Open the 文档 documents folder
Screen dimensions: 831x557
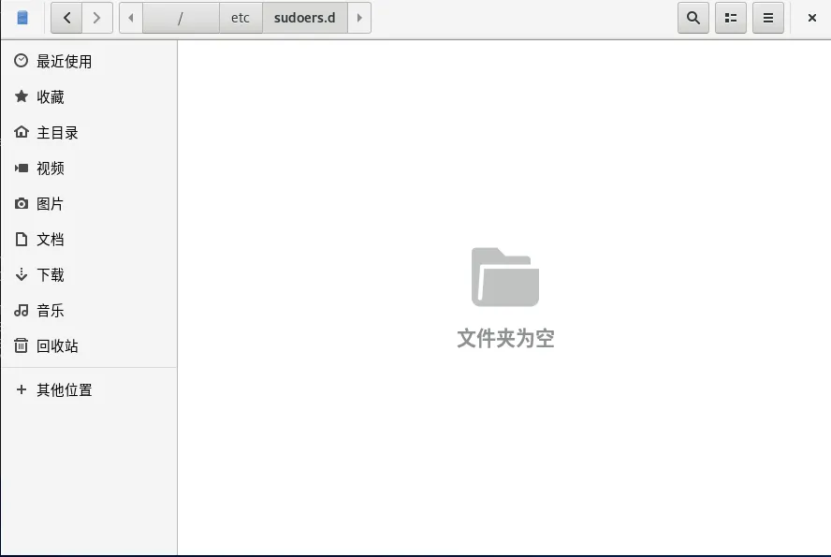[51, 240]
